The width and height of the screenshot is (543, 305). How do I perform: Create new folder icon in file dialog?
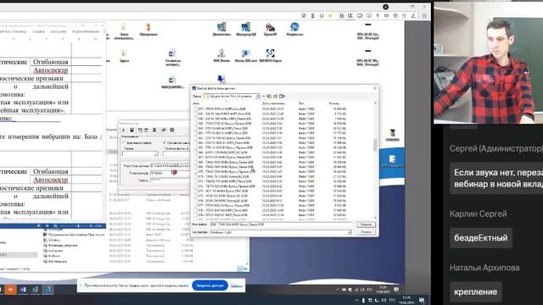tap(275, 96)
